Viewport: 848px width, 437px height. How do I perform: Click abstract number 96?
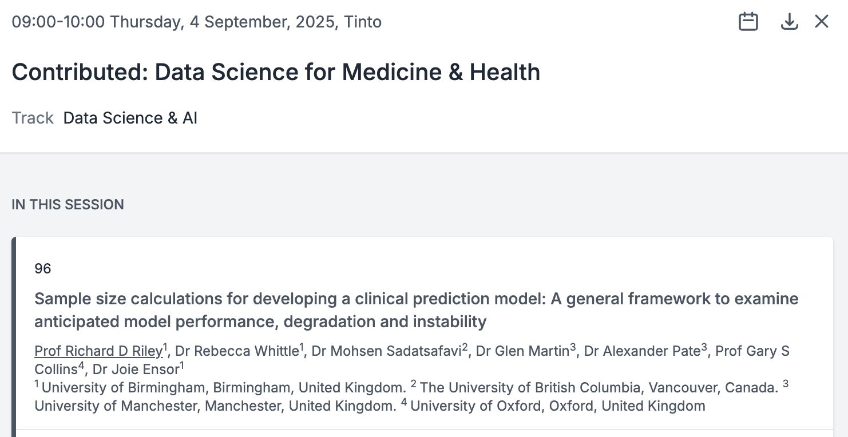[x=43, y=268]
